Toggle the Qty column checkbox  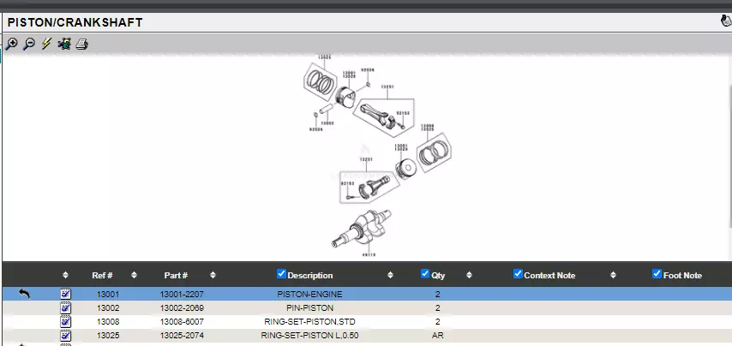[425, 274]
